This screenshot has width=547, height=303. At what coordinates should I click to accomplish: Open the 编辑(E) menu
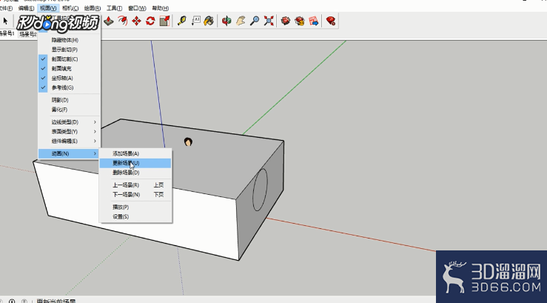(26, 7)
